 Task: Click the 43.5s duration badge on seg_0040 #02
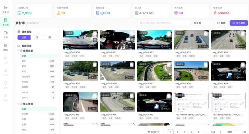tap(165, 46)
